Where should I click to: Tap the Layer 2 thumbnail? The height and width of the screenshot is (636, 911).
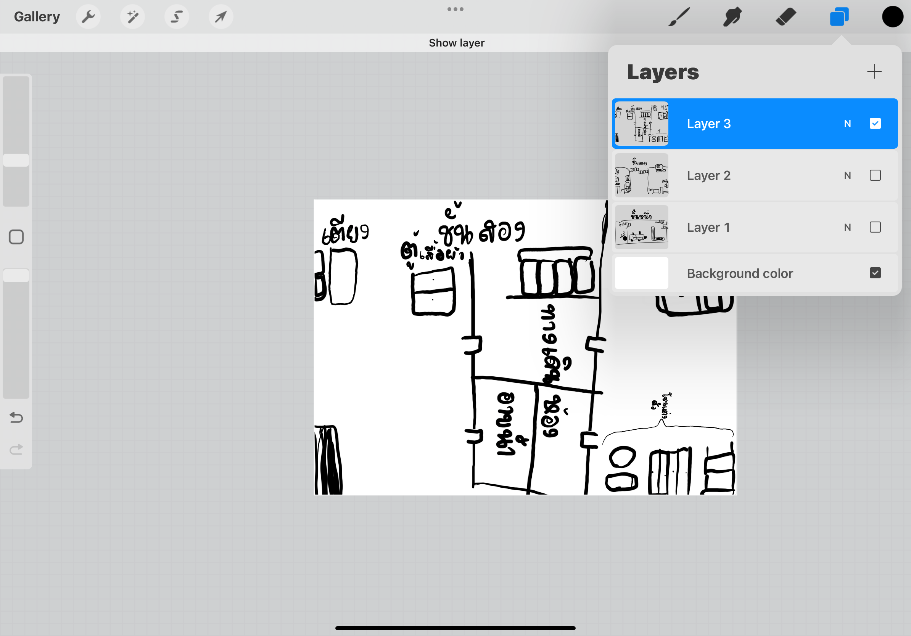(641, 175)
